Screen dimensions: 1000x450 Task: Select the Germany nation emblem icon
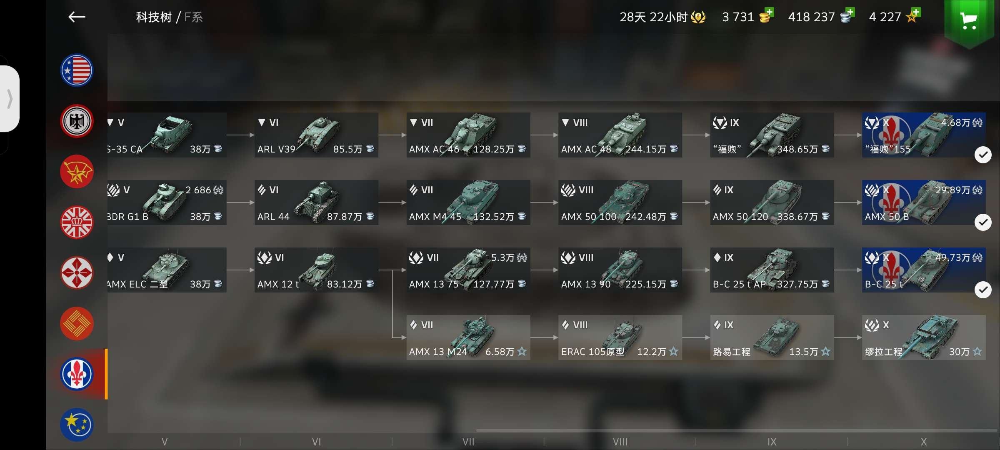pyautogui.click(x=77, y=121)
